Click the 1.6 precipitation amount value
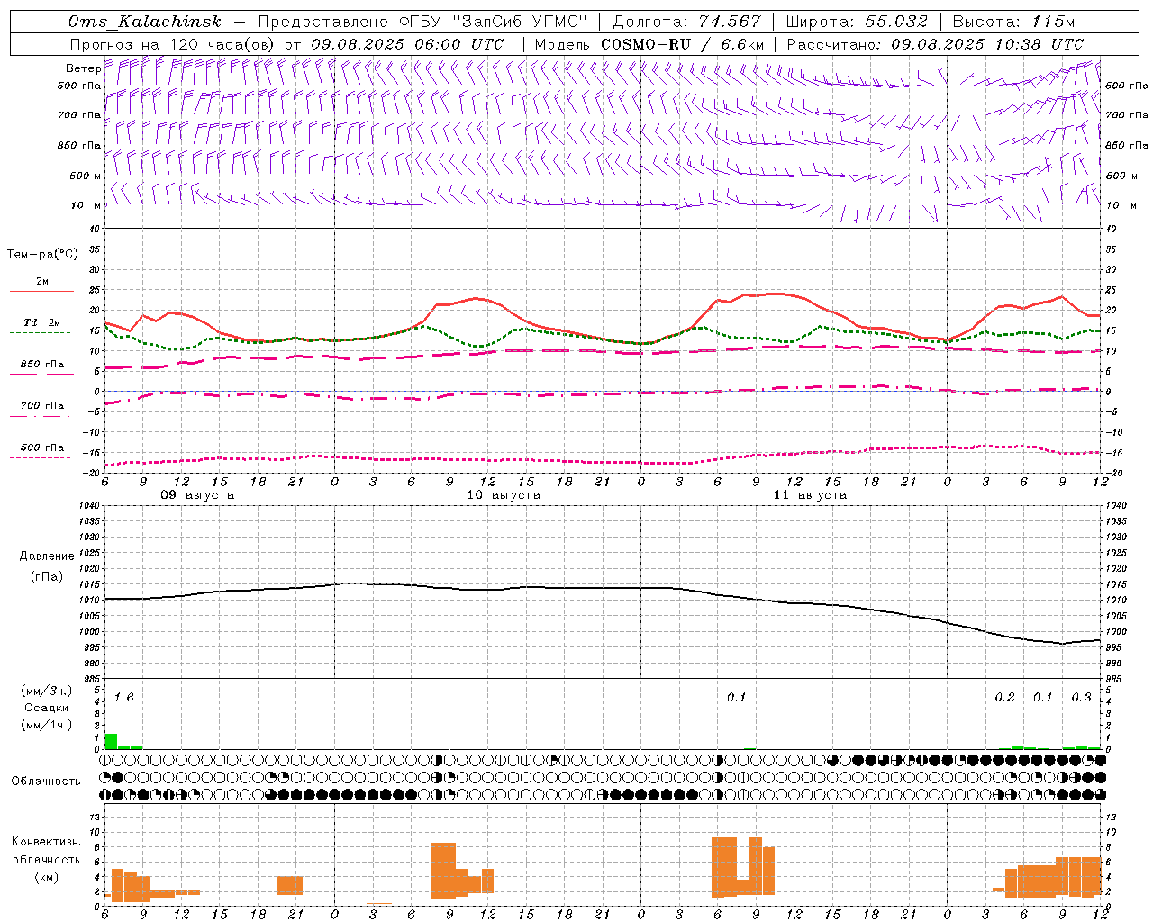 click(123, 698)
